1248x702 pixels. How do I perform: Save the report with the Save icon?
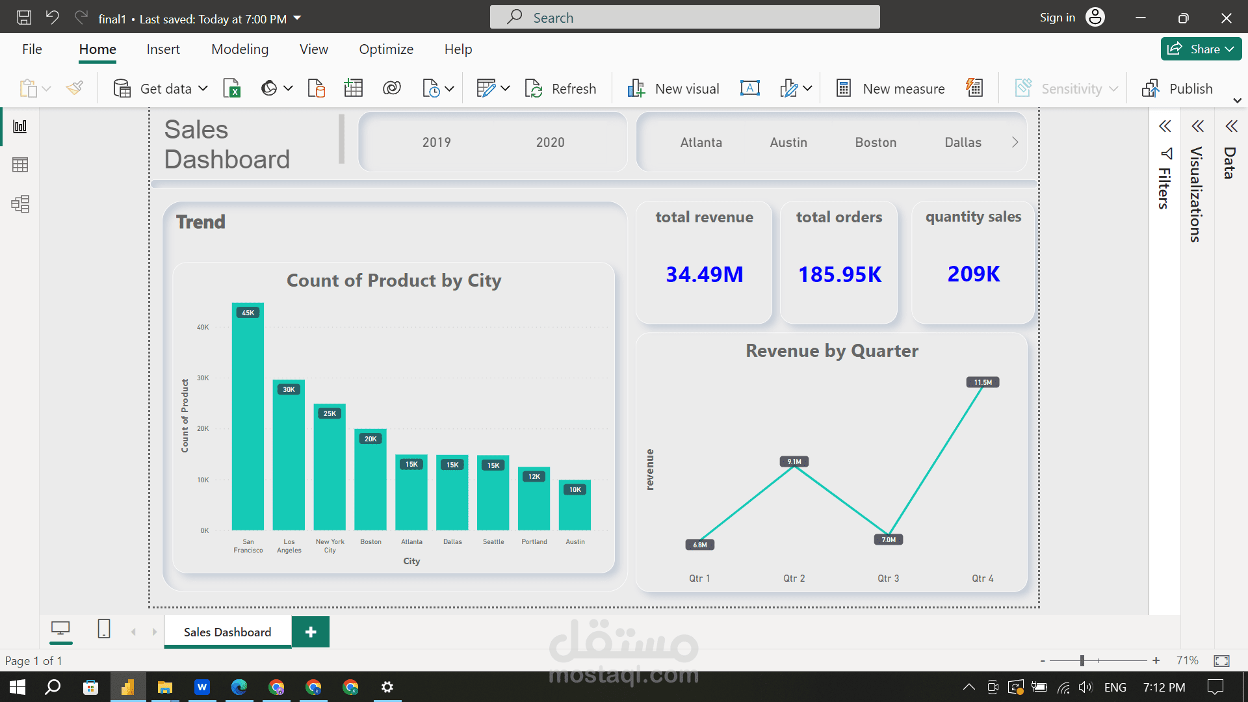(24, 18)
